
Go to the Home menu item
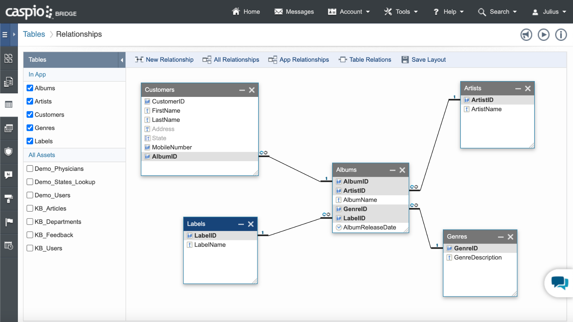tap(246, 12)
